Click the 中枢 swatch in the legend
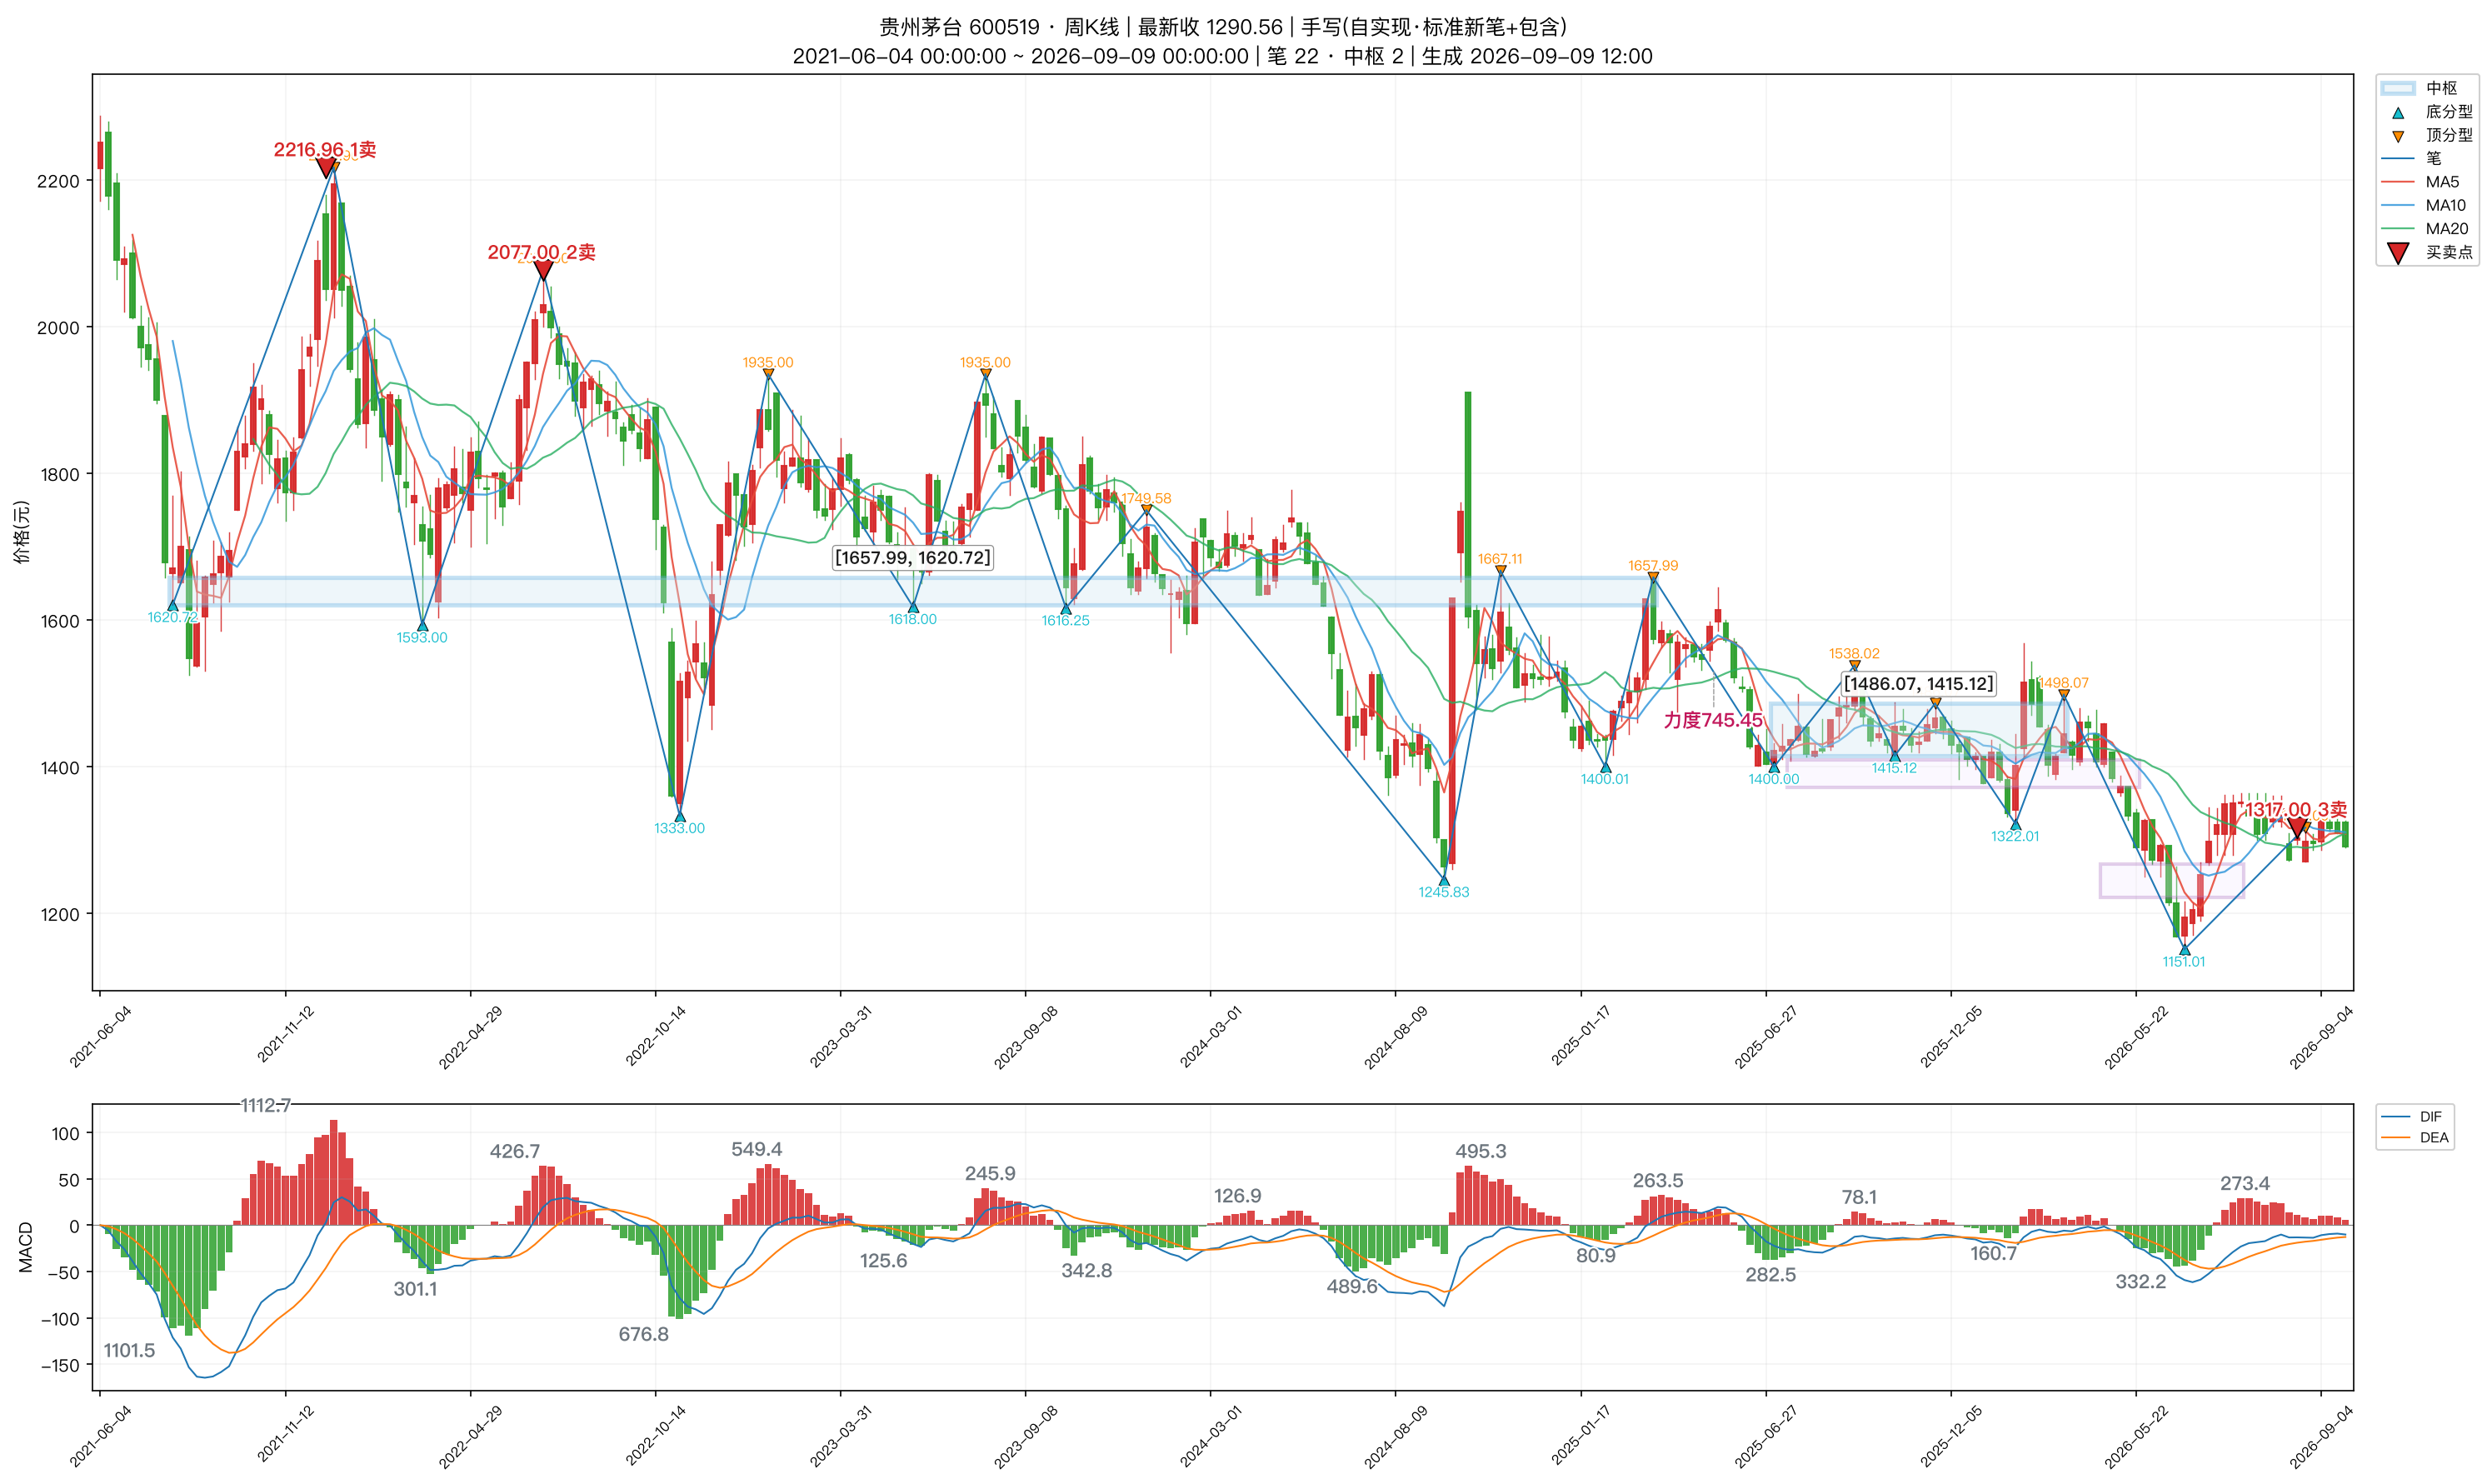 click(x=2398, y=88)
